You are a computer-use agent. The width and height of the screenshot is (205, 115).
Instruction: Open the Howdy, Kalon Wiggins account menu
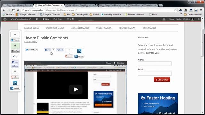[x=181, y=19]
